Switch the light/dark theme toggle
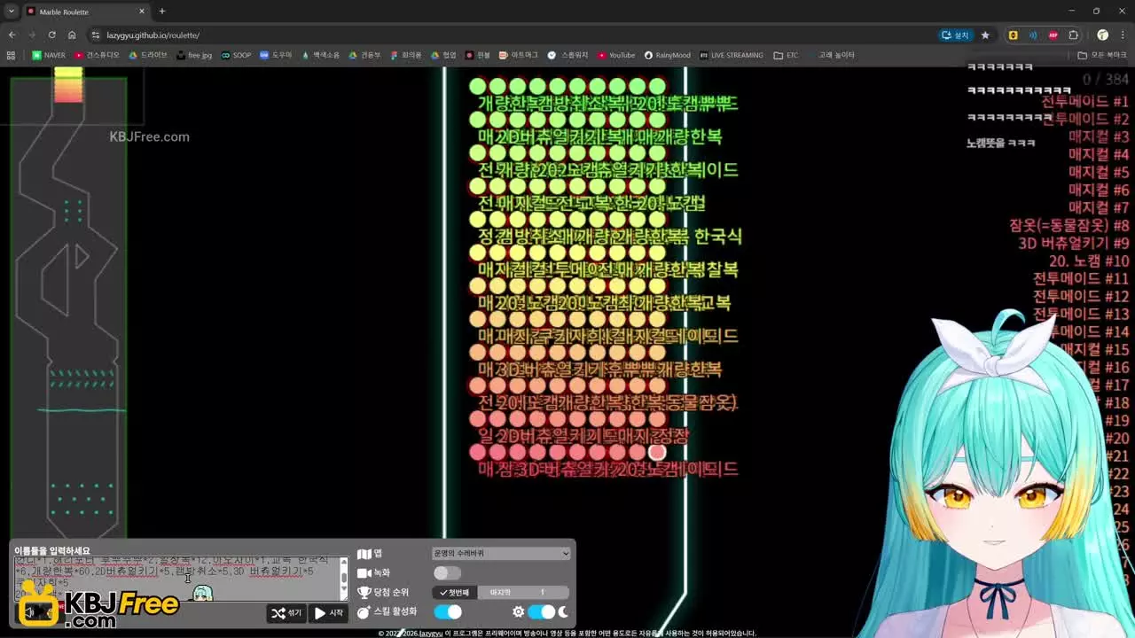Image resolution: width=1135 pixels, height=638 pixels. point(542,612)
